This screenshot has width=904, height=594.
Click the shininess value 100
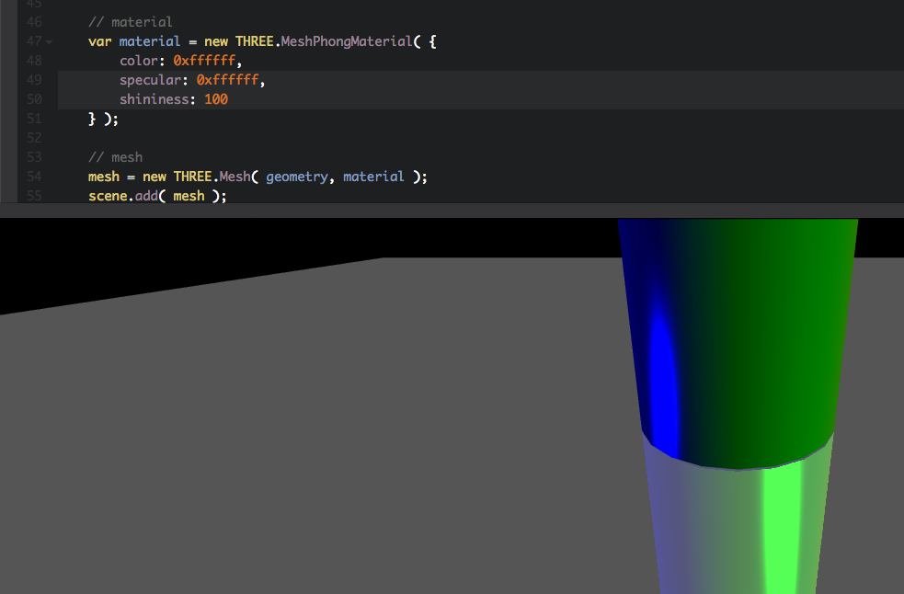[216, 99]
